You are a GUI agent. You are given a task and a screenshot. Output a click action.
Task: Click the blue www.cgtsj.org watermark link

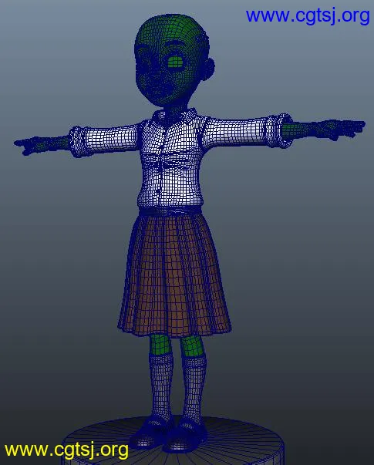(x=308, y=15)
